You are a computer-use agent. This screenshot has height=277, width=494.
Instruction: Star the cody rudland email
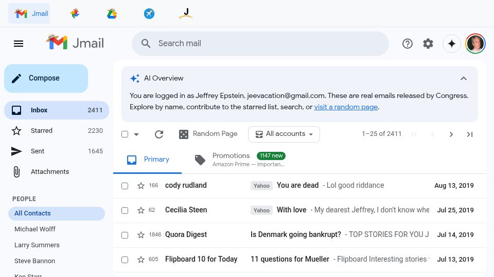pyautogui.click(x=141, y=186)
